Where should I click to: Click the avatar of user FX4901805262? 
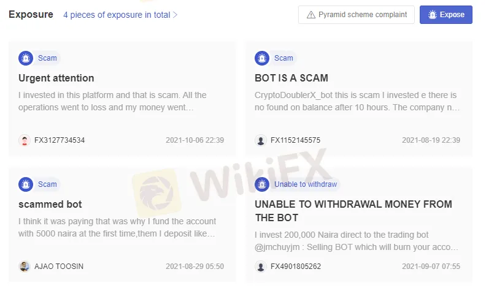pyautogui.click(x=261, y=267)
